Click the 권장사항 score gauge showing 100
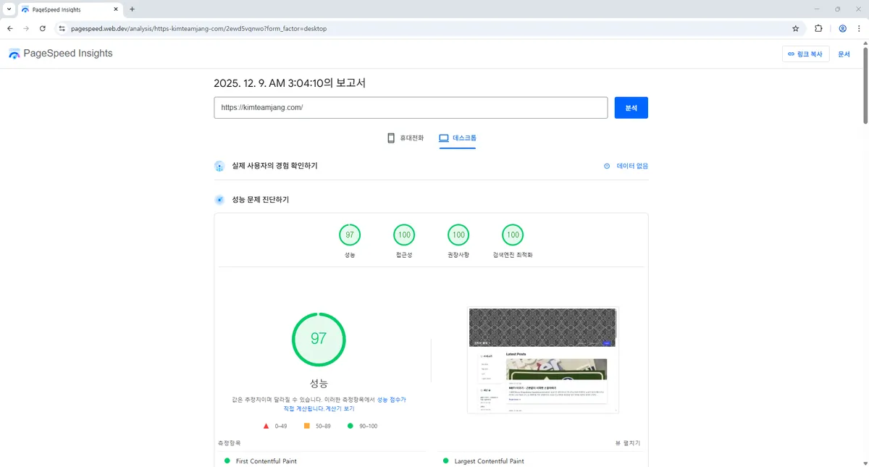 (458, 235)
